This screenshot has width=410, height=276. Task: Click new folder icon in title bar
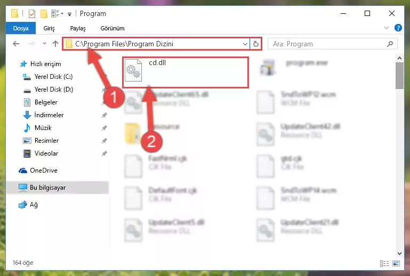[x=44, y=14]
